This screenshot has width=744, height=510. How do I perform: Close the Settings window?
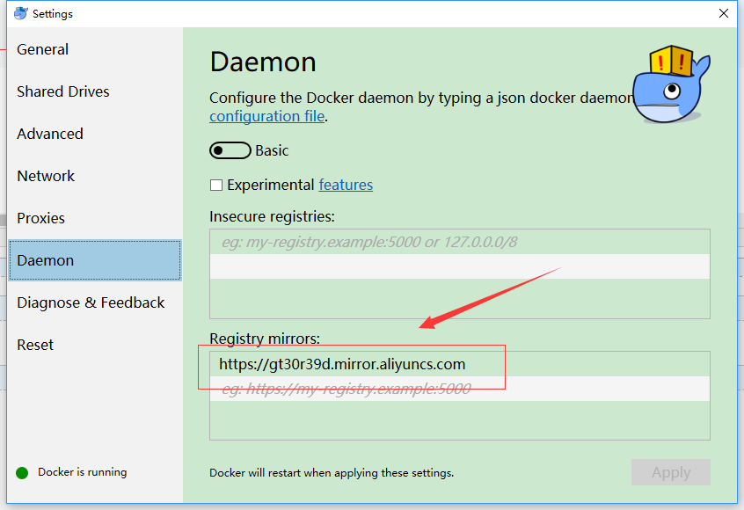coord(724,13)
